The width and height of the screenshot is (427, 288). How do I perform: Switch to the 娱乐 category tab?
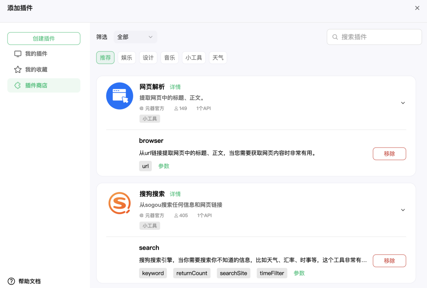point(127,58)
